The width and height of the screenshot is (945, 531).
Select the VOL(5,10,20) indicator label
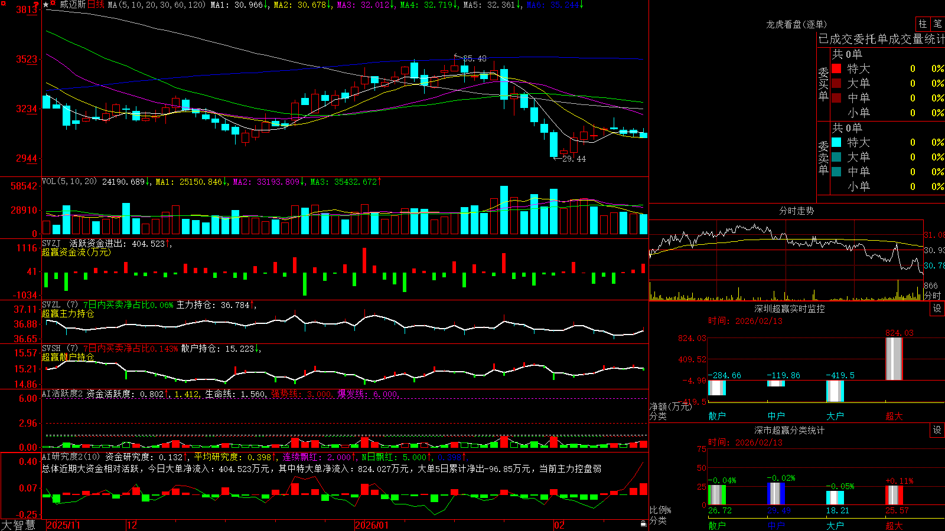[x=70, y=182]
